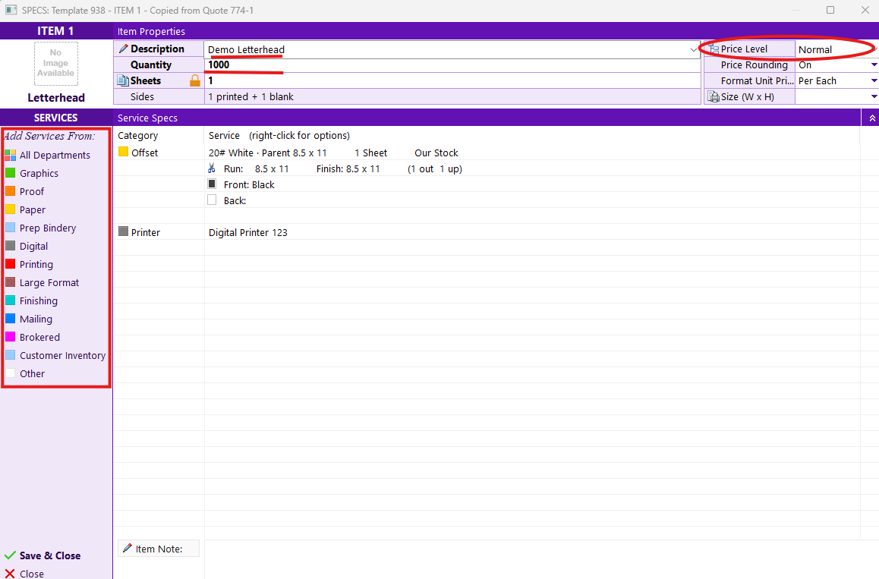Click the All Departments multicolor icon
The image size is (879, 579).
point(10,156)
